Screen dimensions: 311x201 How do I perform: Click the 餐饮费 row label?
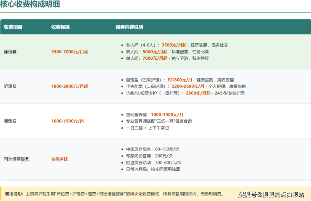[x=11, y=121]
